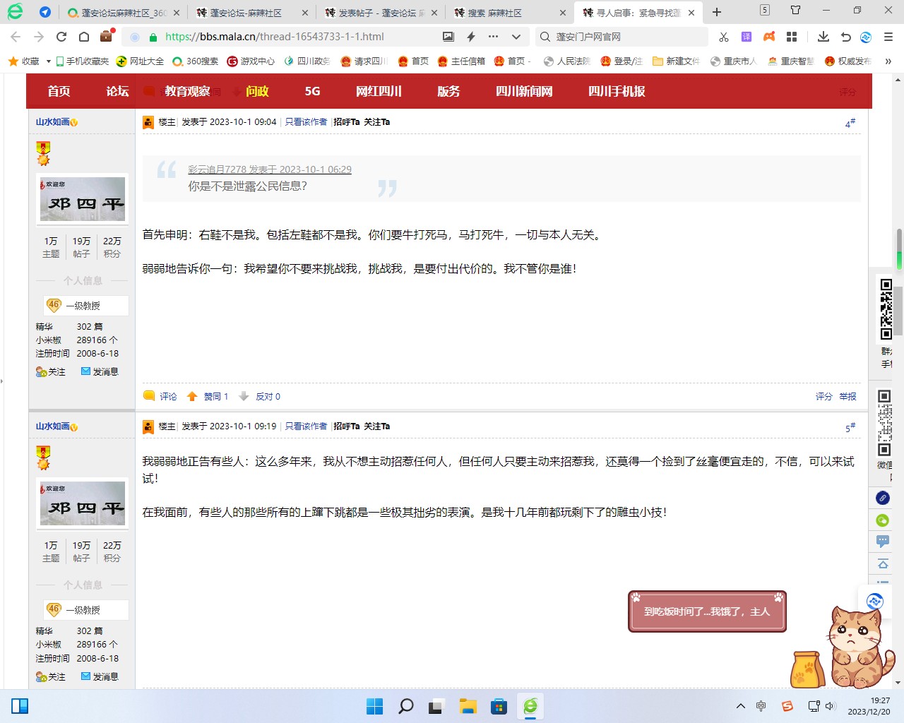Click the 邓四平 avatar in post 5
This screenshot has width=904, height=723.
click(x=83, y=504)
